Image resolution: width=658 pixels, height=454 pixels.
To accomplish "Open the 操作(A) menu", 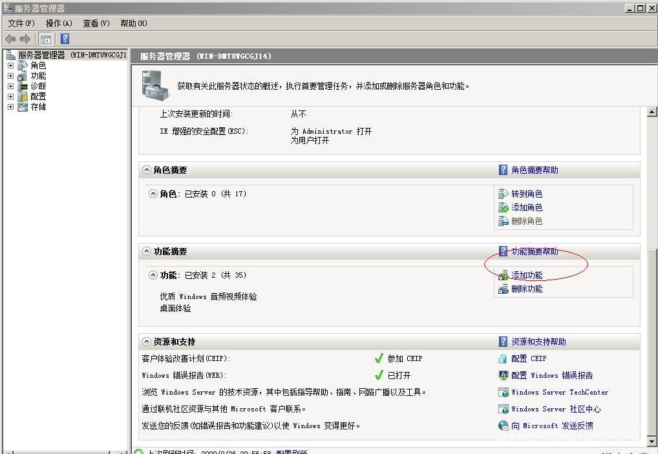I will [x=59, y=23].
